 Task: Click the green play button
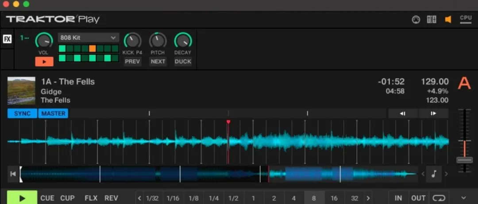[22, 198]
